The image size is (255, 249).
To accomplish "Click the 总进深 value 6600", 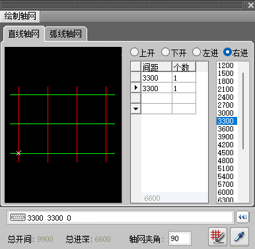I will click(x=102, y=239).
